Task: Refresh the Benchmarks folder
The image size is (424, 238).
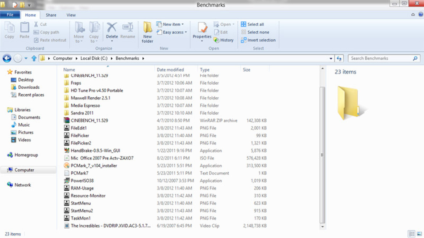Action: 339,58
